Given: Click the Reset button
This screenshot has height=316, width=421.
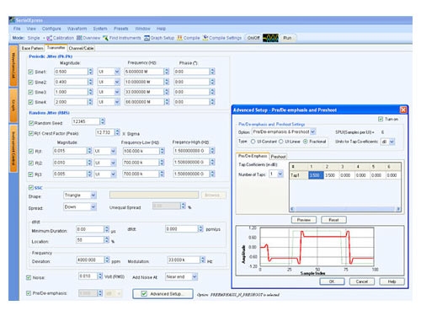Looking at the screenshot, I should point(333,220).
